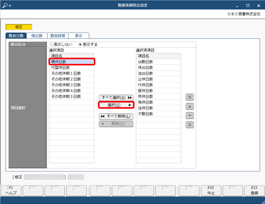
Task: Select 代替休日数 in the selectable items list
Action: coord(72,67)
